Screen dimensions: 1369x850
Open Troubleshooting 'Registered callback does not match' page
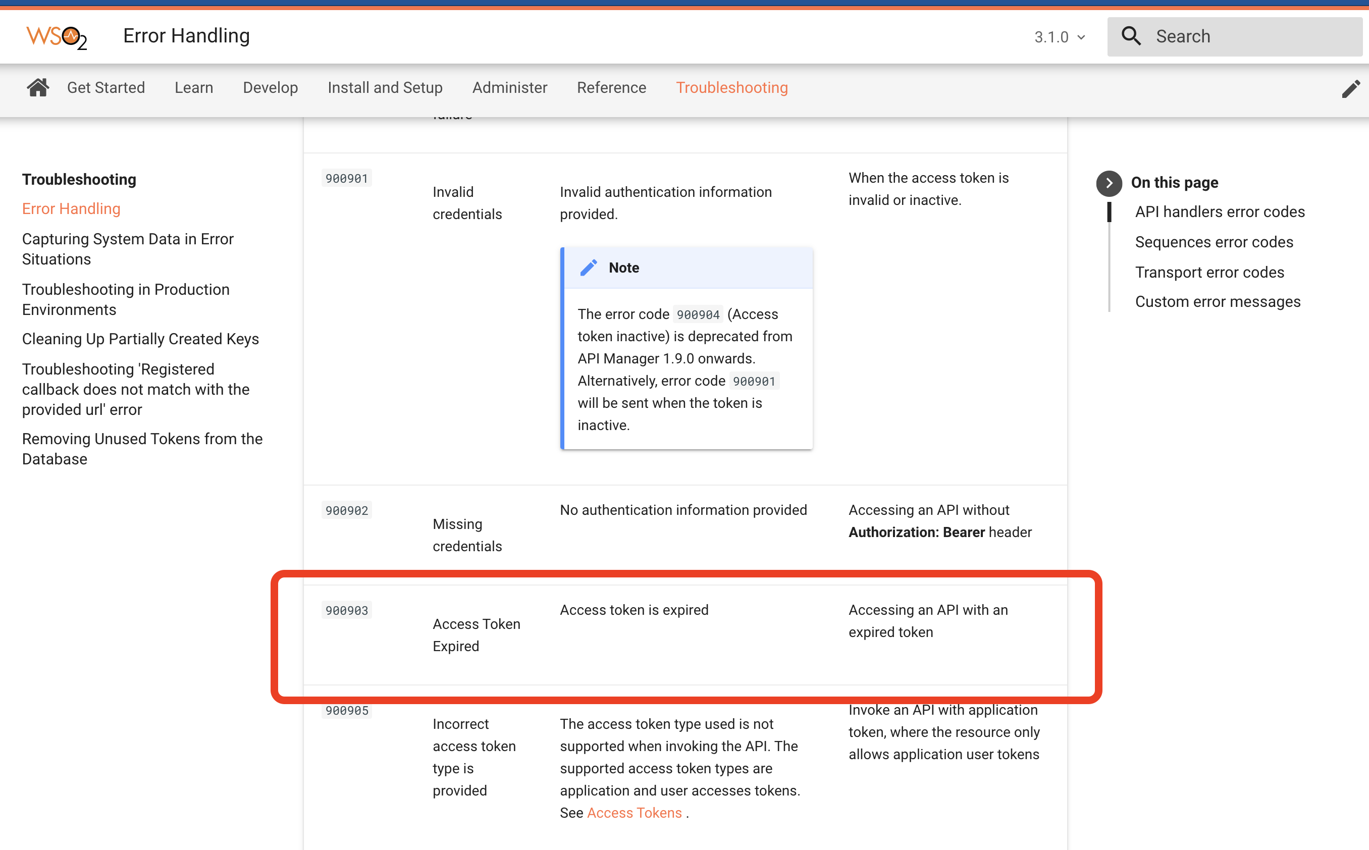135,389
